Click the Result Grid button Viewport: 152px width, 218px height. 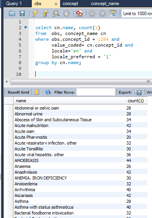(x=18, y=92)
